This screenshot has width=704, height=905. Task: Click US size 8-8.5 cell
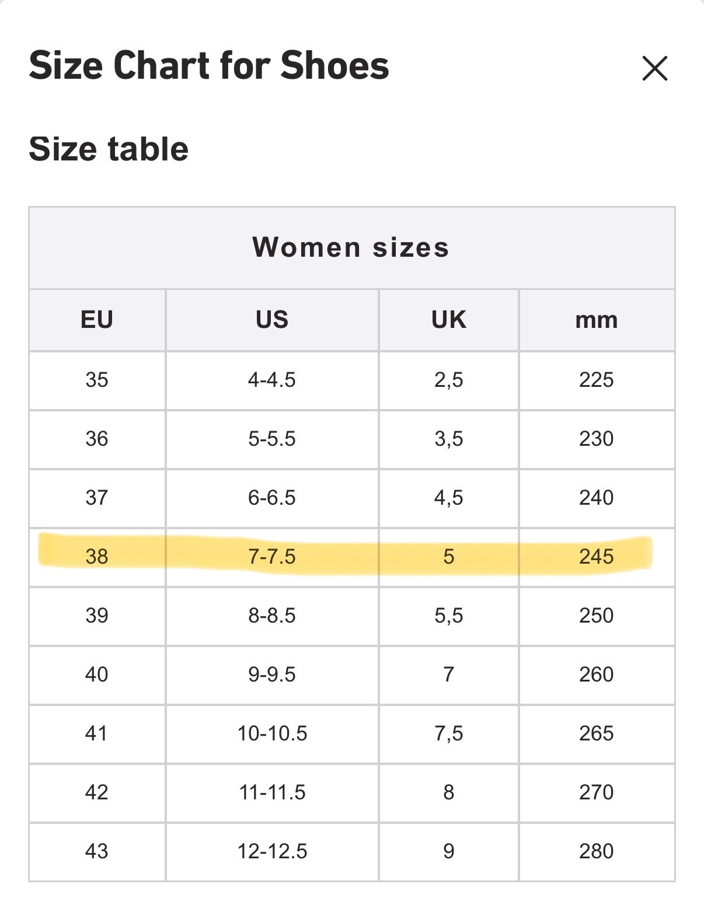tap(272, 616)
